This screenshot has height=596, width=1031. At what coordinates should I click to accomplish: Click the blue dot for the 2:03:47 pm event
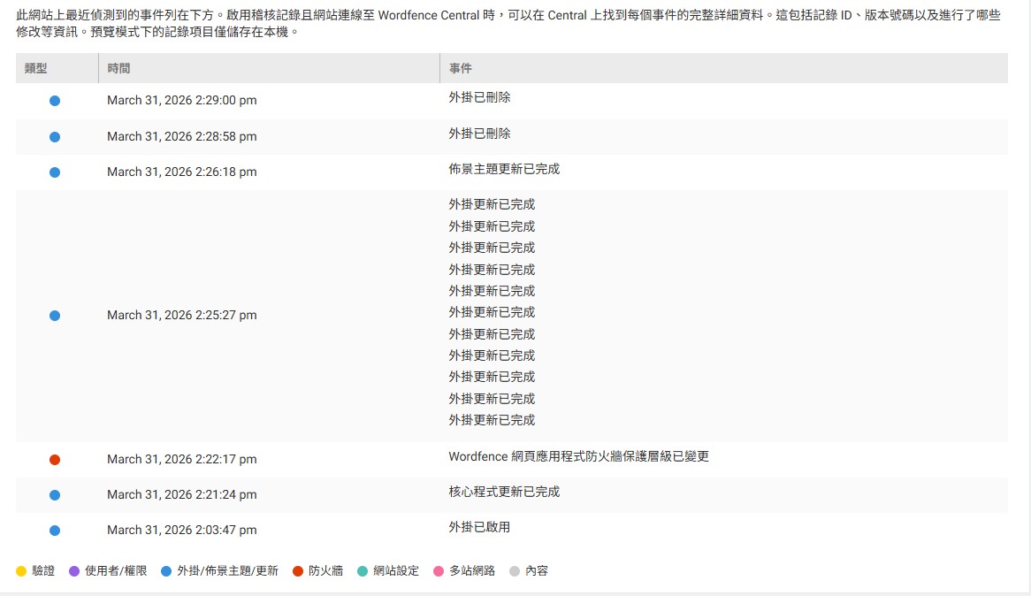pos(55,531)
